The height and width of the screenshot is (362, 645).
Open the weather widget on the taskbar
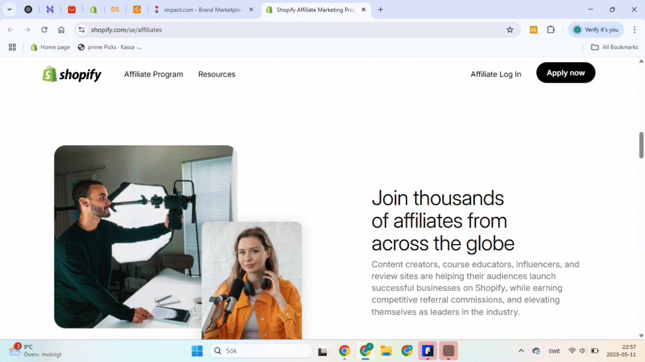35,351
